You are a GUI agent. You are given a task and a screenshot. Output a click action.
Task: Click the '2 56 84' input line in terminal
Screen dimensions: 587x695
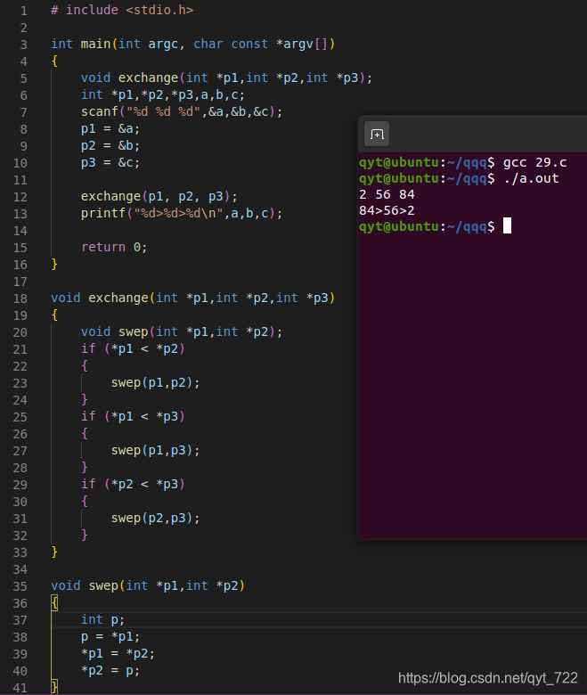[x=387, y=194]
